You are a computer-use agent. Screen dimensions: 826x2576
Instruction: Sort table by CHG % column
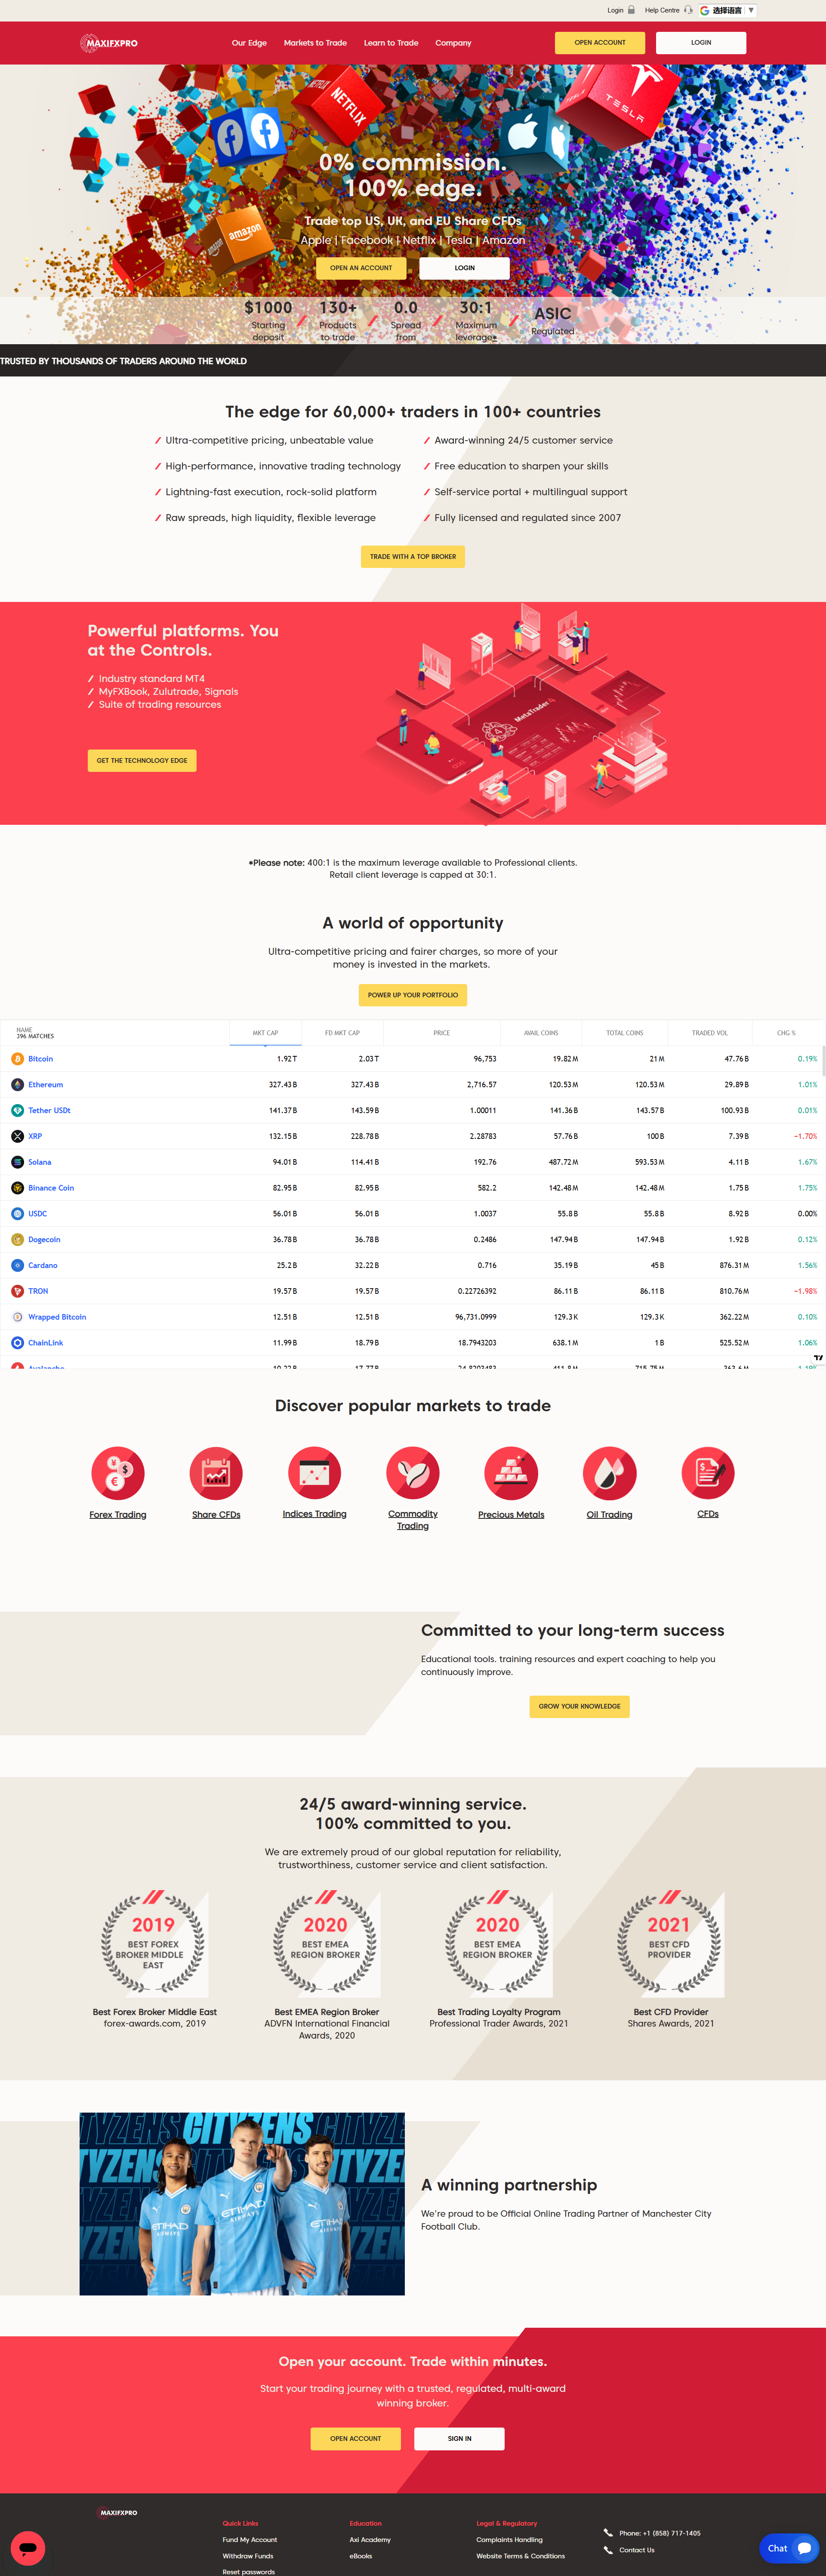click(x=787, y=1033)
